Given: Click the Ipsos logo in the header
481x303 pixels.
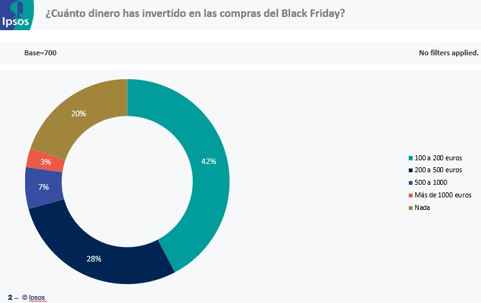Looking at the screenshot, I should point(15,14).
